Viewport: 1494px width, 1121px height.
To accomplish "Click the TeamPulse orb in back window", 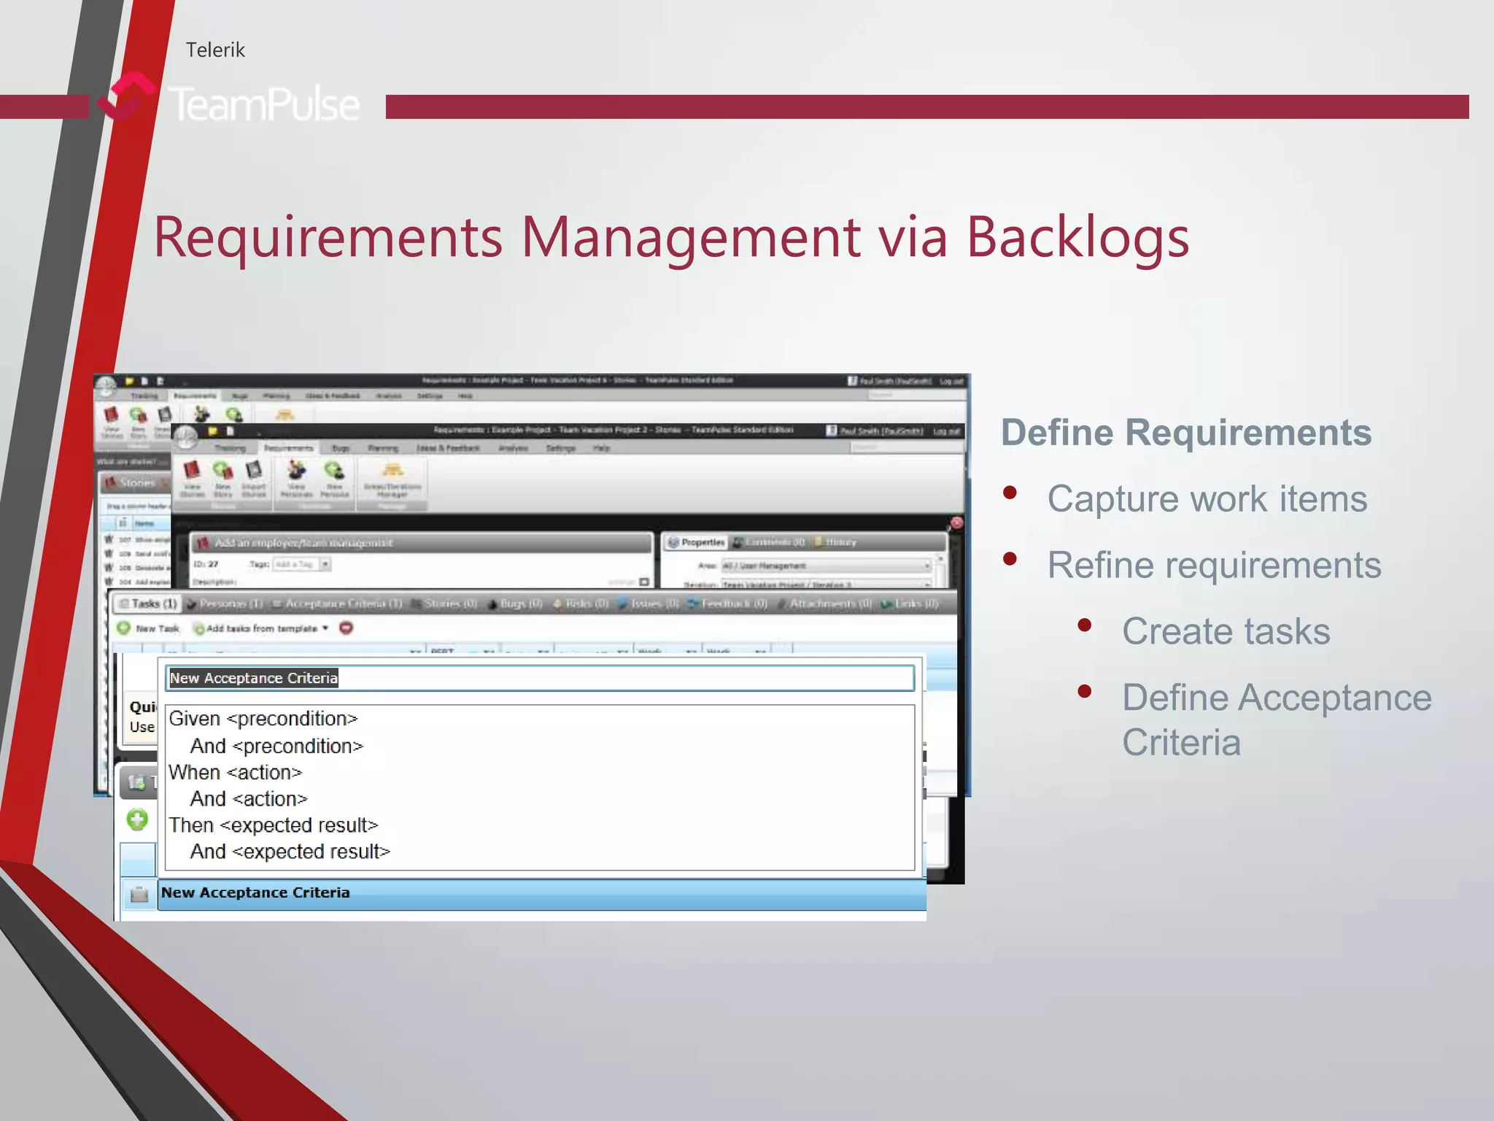I will point(106,386).
